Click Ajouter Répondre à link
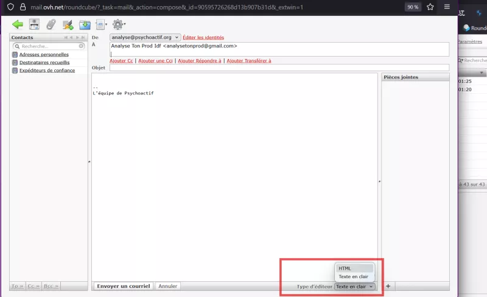The image size is (487, 297). [x=200, y=61]
